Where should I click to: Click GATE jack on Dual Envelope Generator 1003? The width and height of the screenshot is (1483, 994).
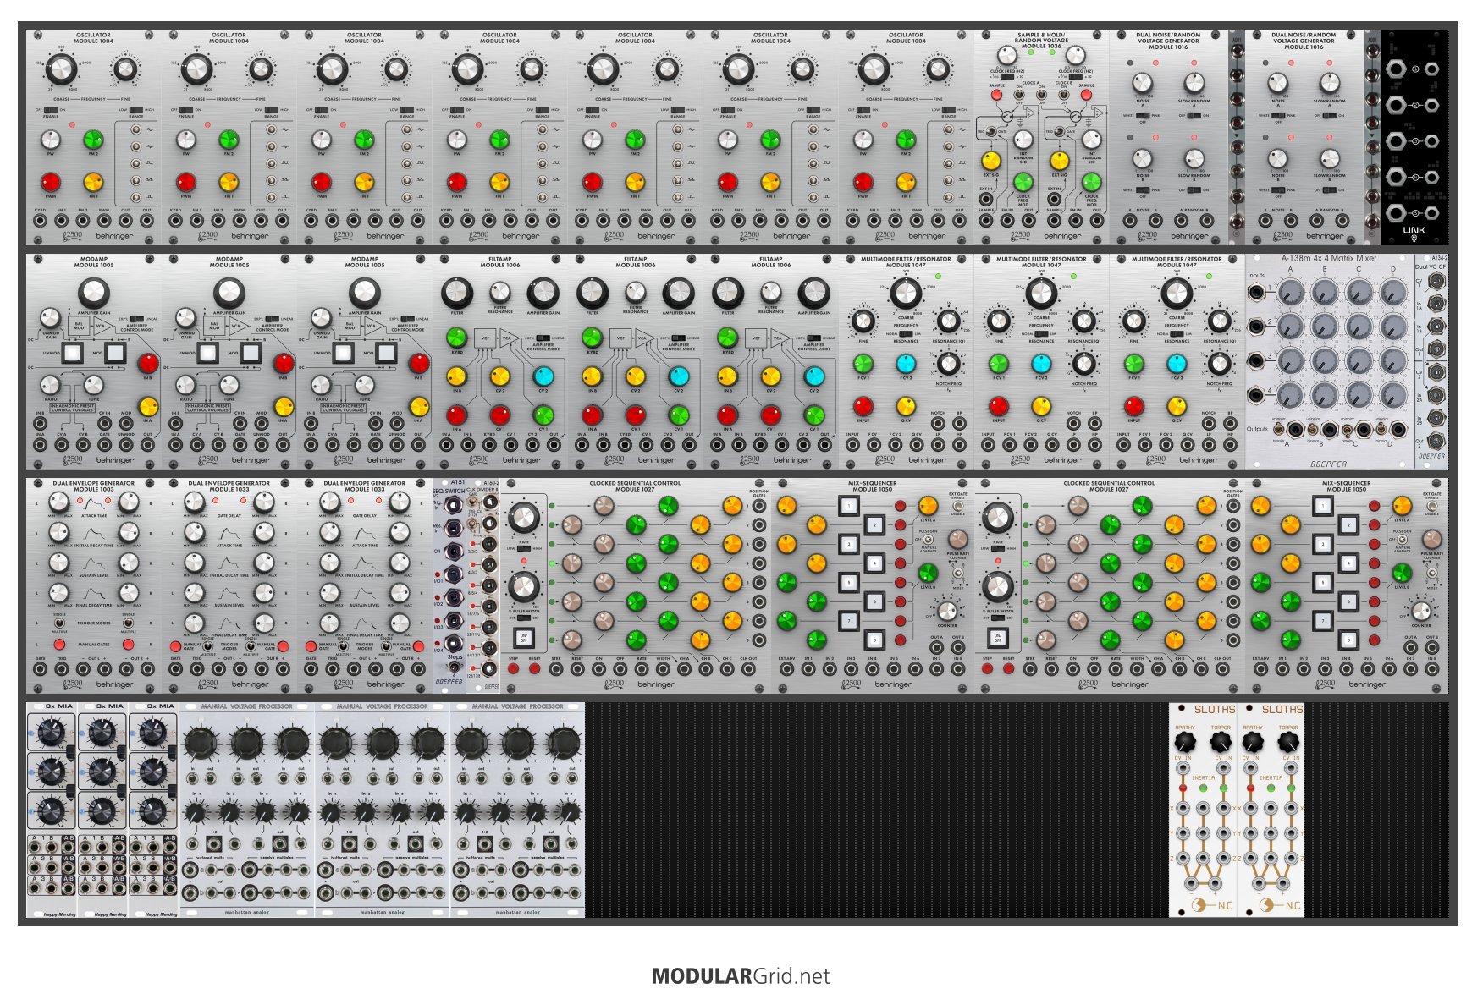click(x=40, y=669)
